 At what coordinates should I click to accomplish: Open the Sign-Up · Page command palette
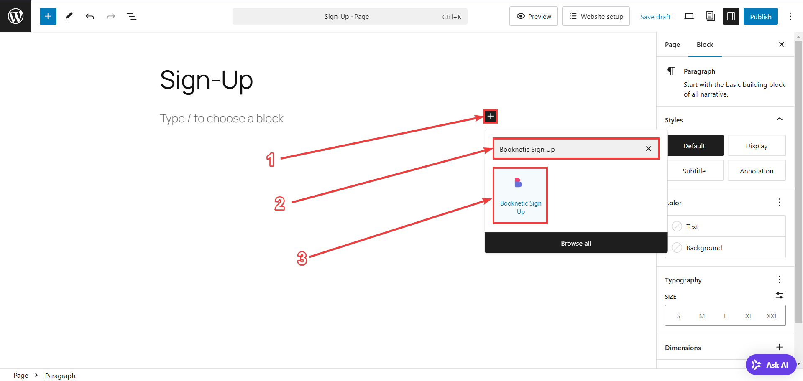pyautogui.click(x=350, y=16)
